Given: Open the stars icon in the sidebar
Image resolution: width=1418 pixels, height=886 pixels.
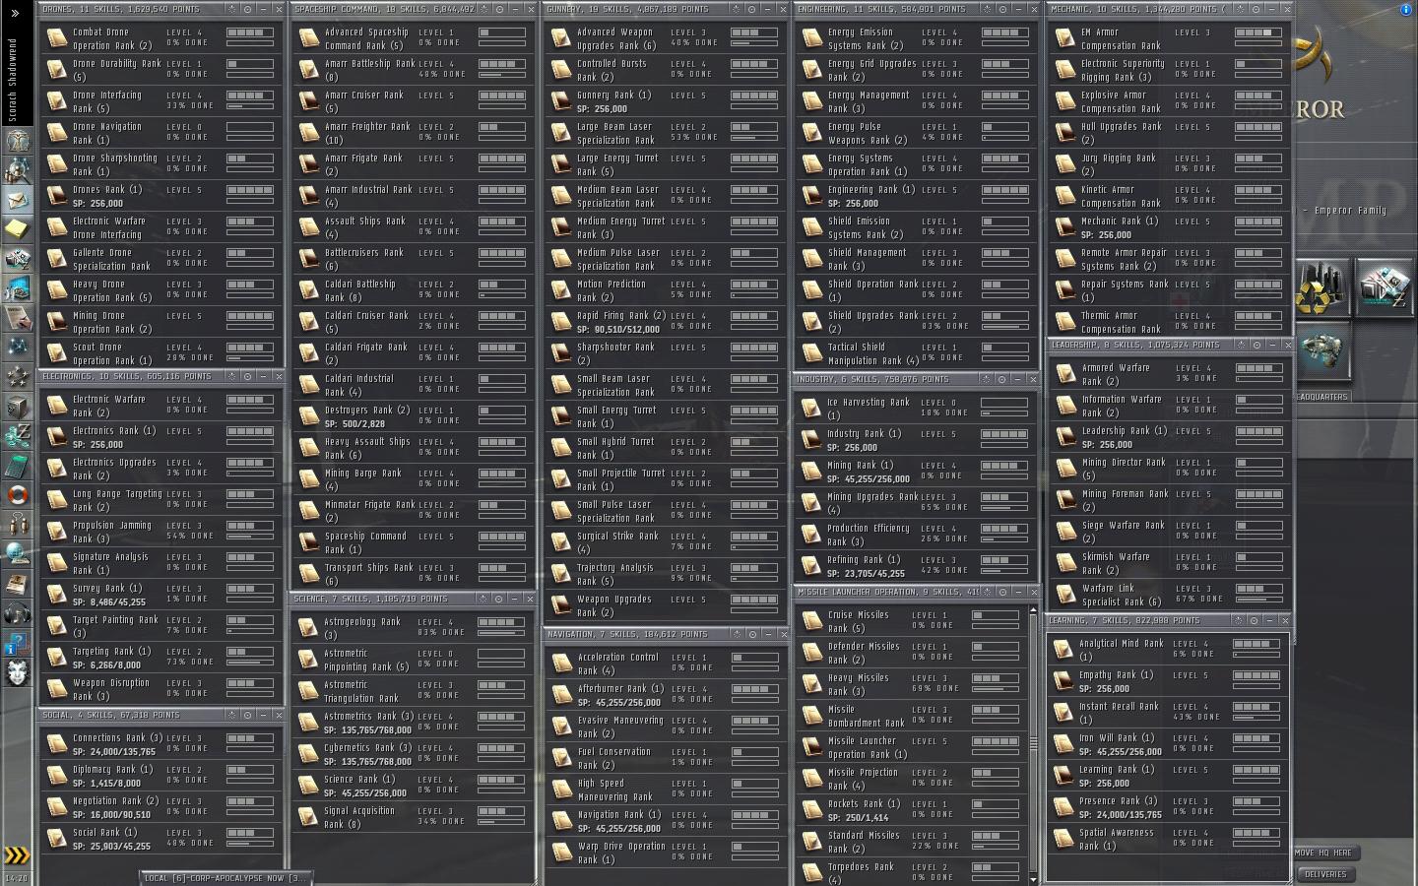Looking at the screenshot, I should click(x=17, y=376).
